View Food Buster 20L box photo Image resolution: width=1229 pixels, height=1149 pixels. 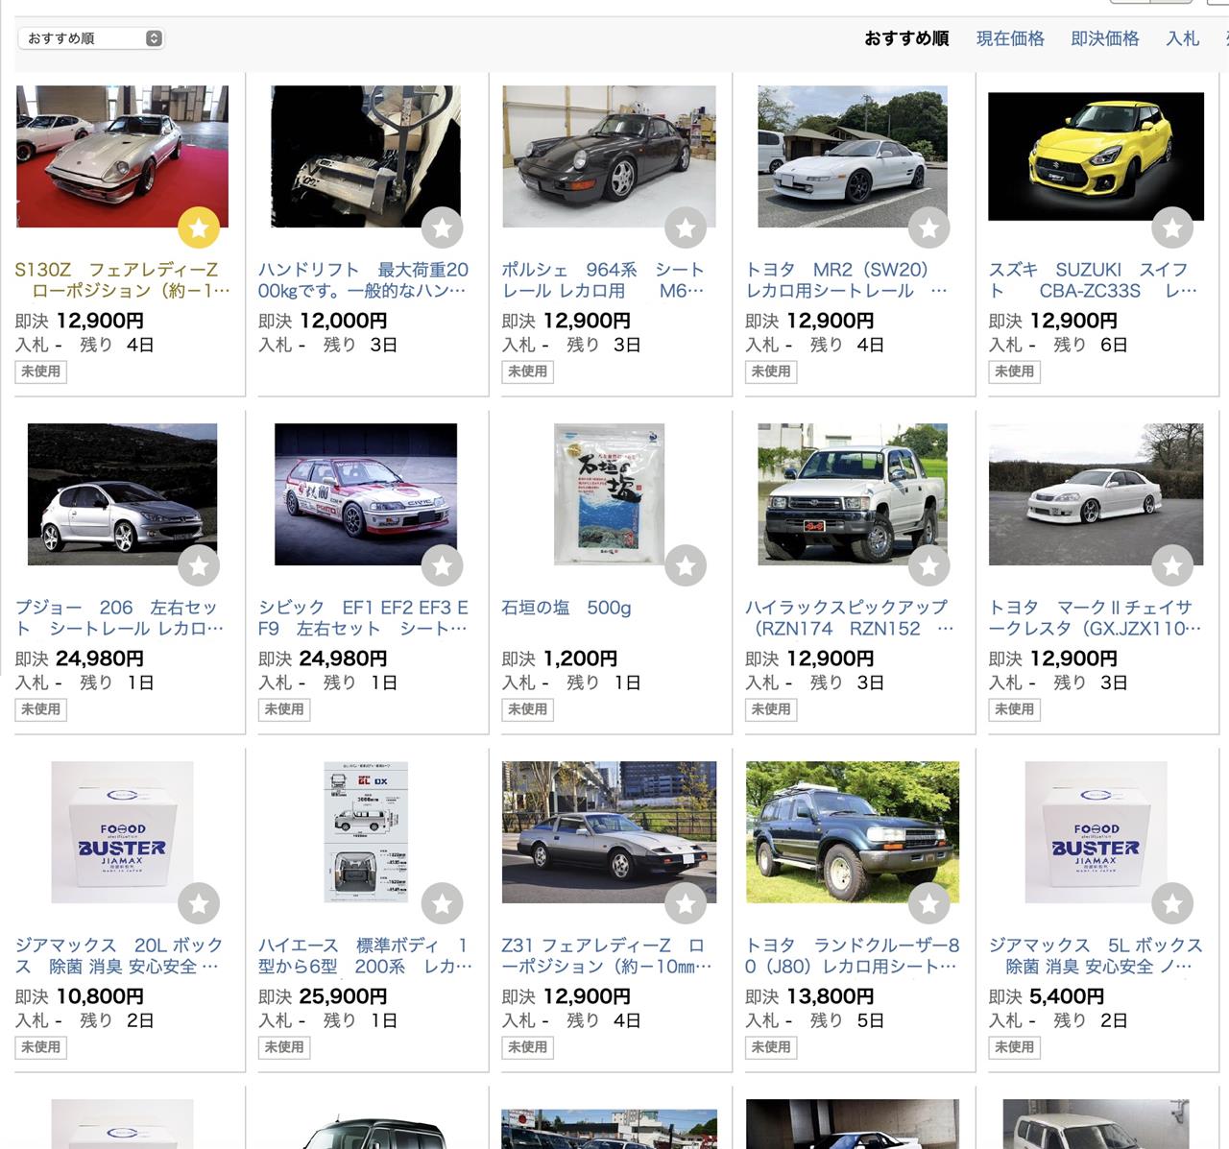pyautogui.click(x=123, y=832)
